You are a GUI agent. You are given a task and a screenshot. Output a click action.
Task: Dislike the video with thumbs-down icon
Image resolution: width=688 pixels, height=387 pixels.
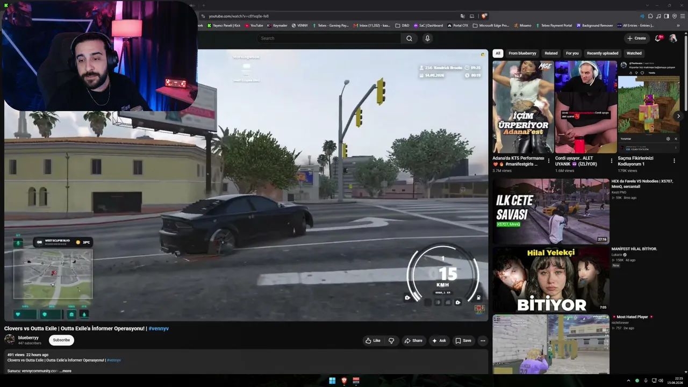pos(391,341)
